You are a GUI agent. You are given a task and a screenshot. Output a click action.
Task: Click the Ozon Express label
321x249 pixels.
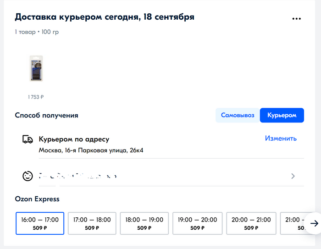coord(37,199)
